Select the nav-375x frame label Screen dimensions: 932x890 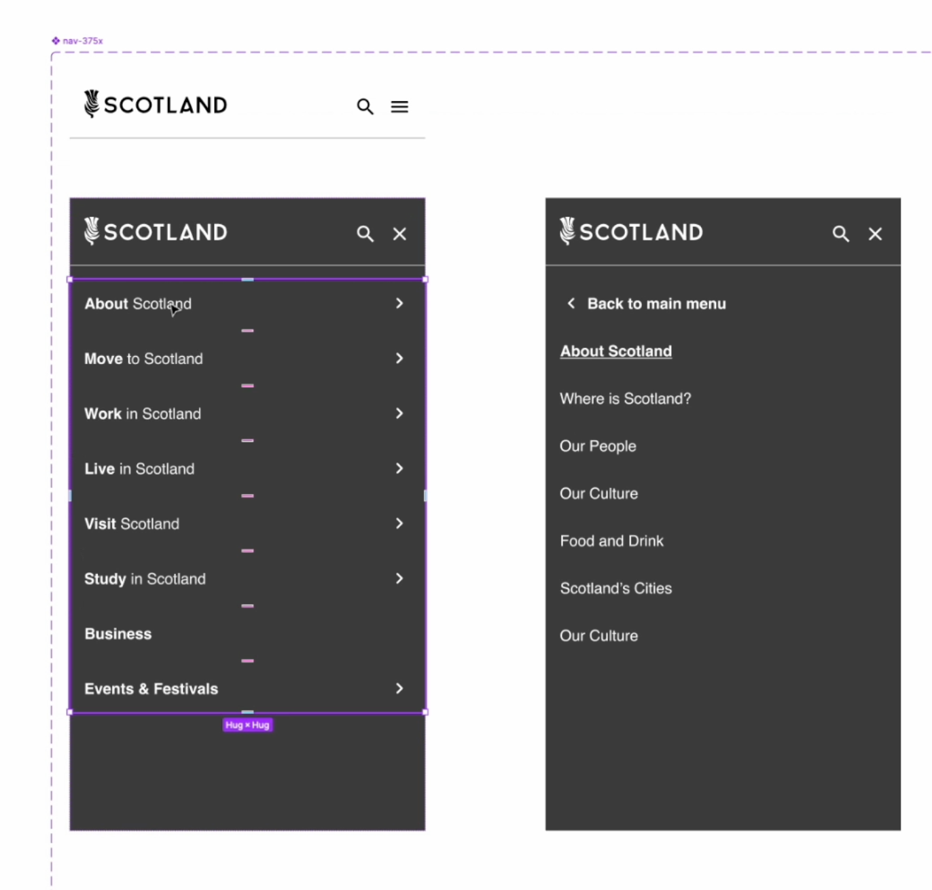pyautogui.click(x=77, y=41)
